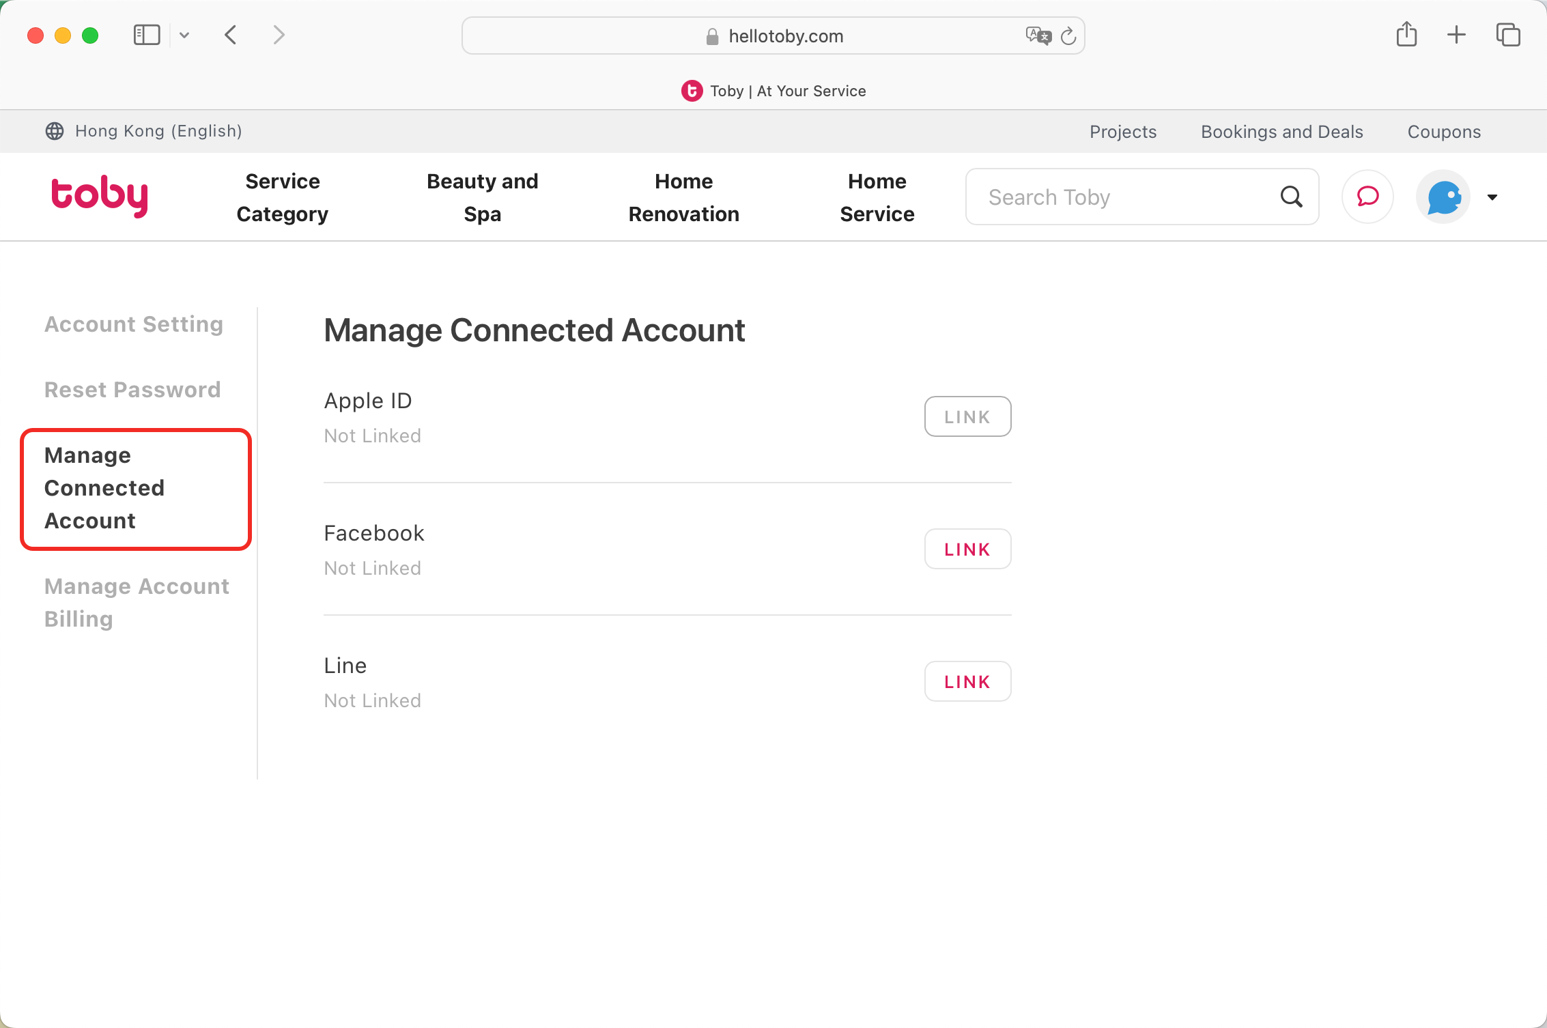Click the translate page icon in address bar
This screenshot has width=1547, height=1028.
click(x=1038, y=35)
